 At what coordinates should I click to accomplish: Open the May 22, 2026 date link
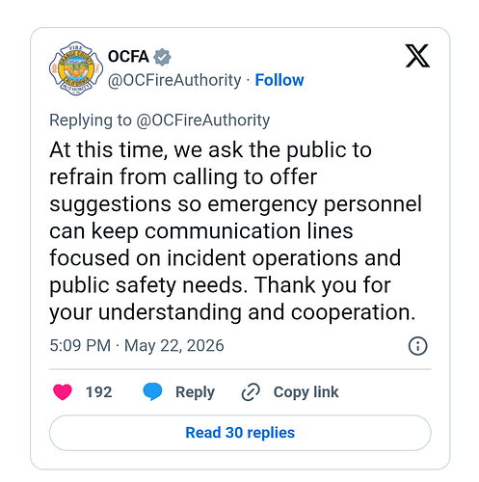coord(174,346)
